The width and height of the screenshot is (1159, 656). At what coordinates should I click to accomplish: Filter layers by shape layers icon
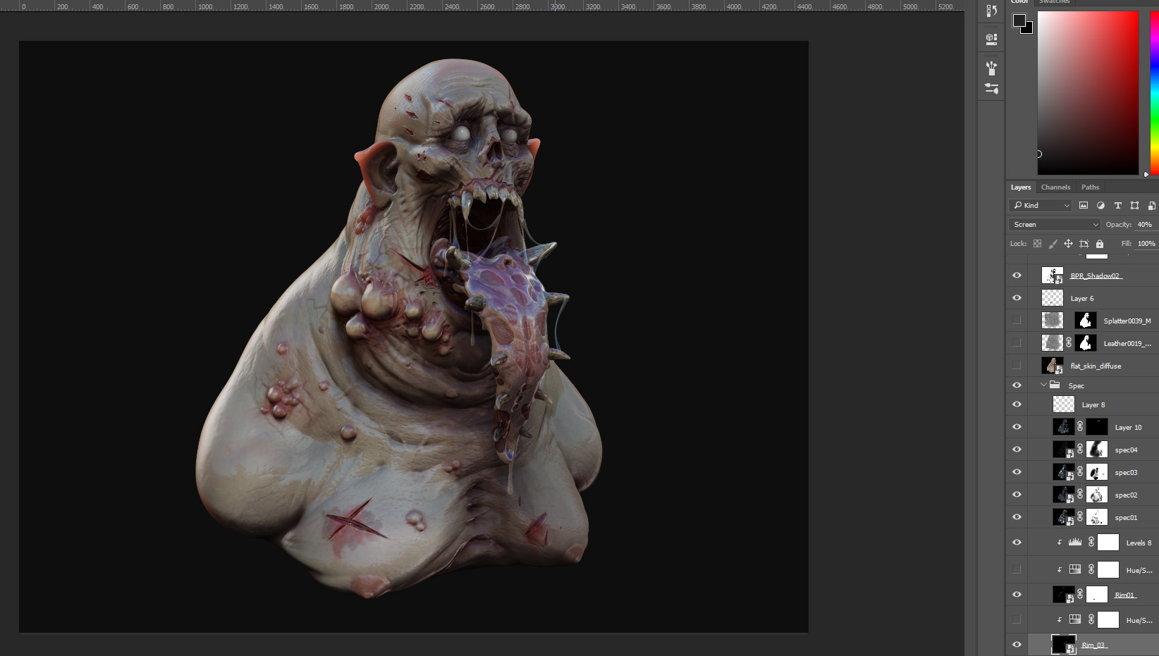click(x=1134, y=205)
